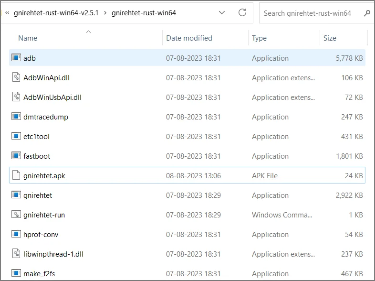The height and width of the screenshot is (281, 375).
Task: Sort by the Type column header
Action: tap(259, 38)
